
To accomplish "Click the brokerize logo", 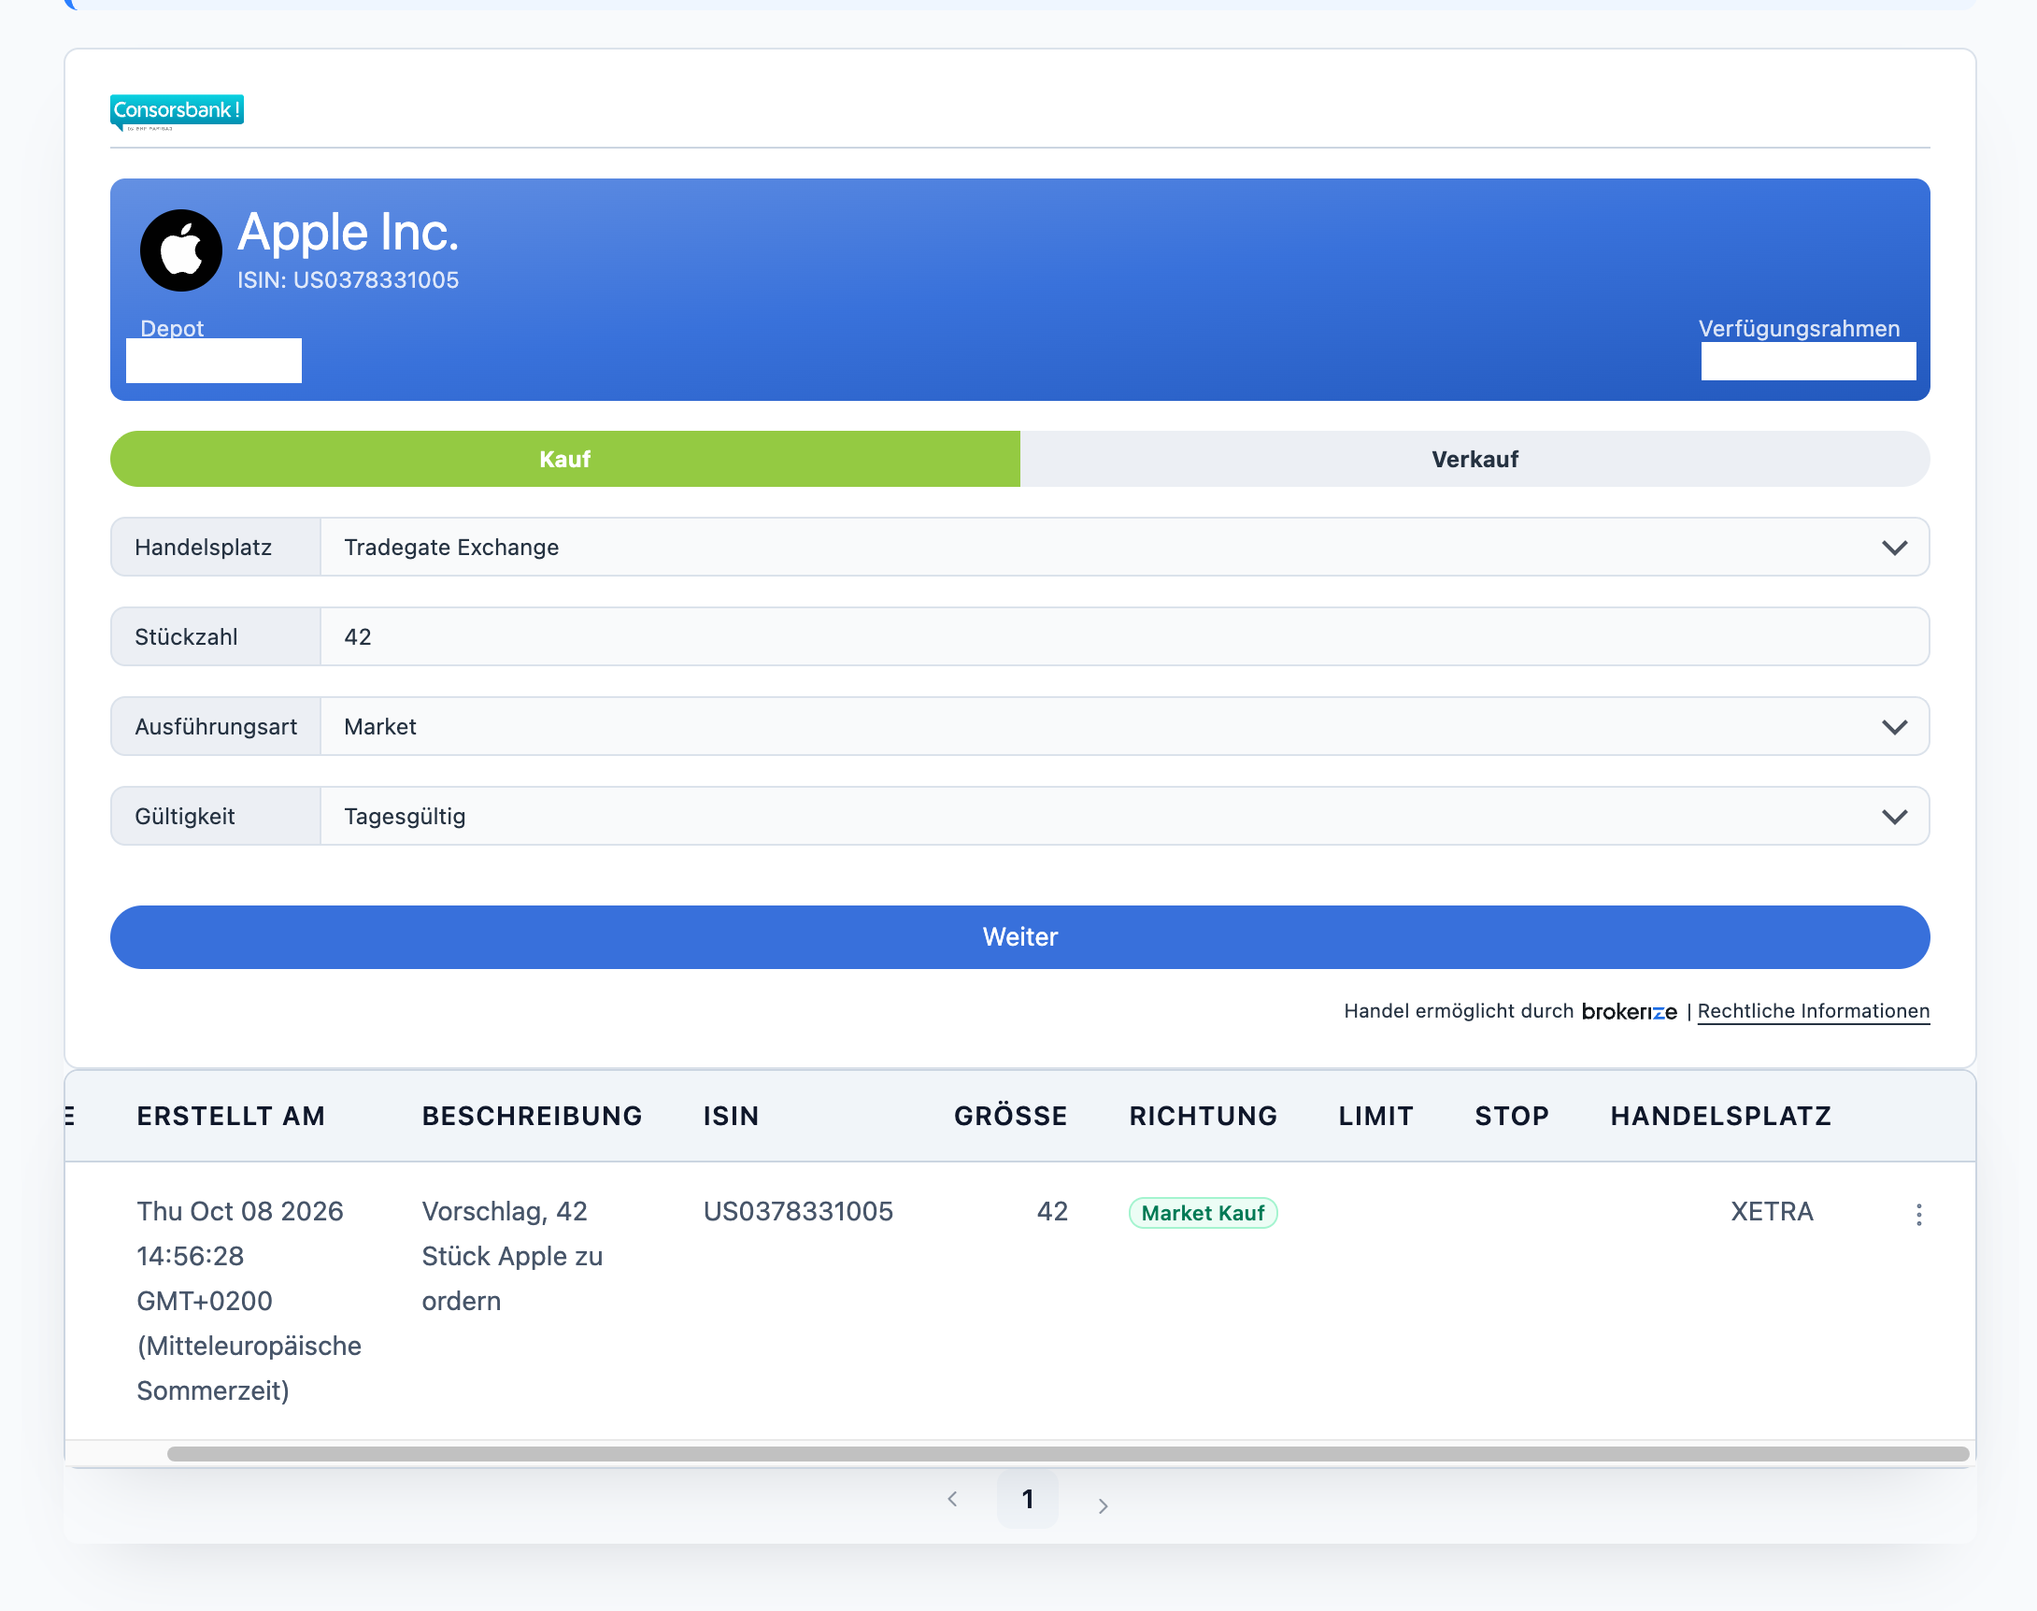I will coord(1629,1011).
